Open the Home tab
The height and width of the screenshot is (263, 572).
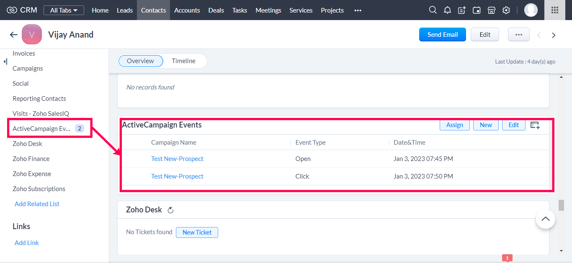(x=100, y=10)
